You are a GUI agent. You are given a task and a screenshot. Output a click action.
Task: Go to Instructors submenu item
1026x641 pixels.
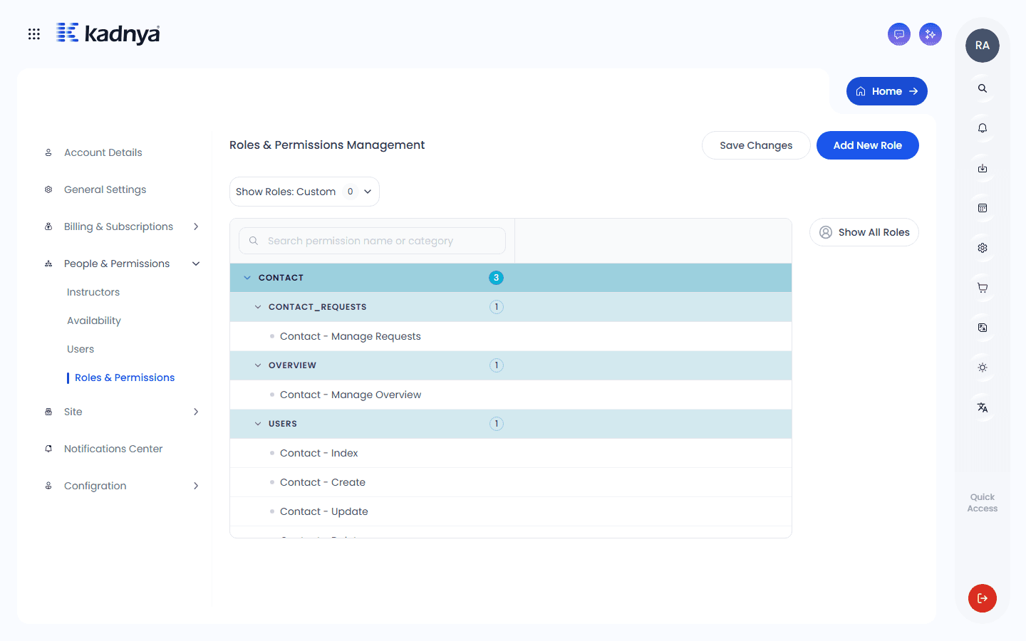click(93, 292)
